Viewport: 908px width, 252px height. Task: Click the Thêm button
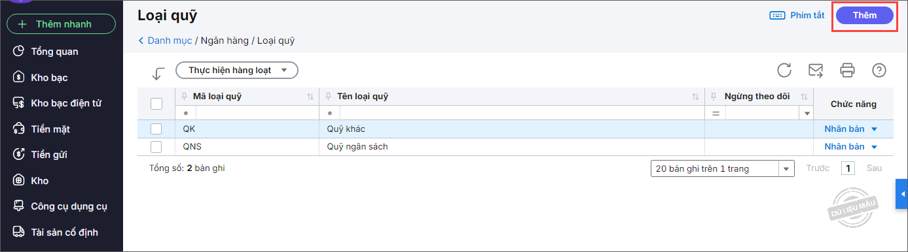pyautogui.click(x=865, y=15)
